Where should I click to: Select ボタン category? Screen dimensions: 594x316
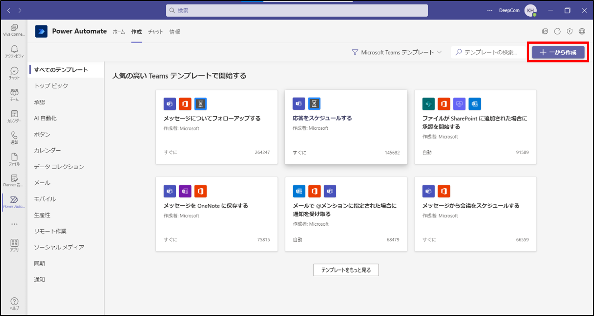[66, 134]
